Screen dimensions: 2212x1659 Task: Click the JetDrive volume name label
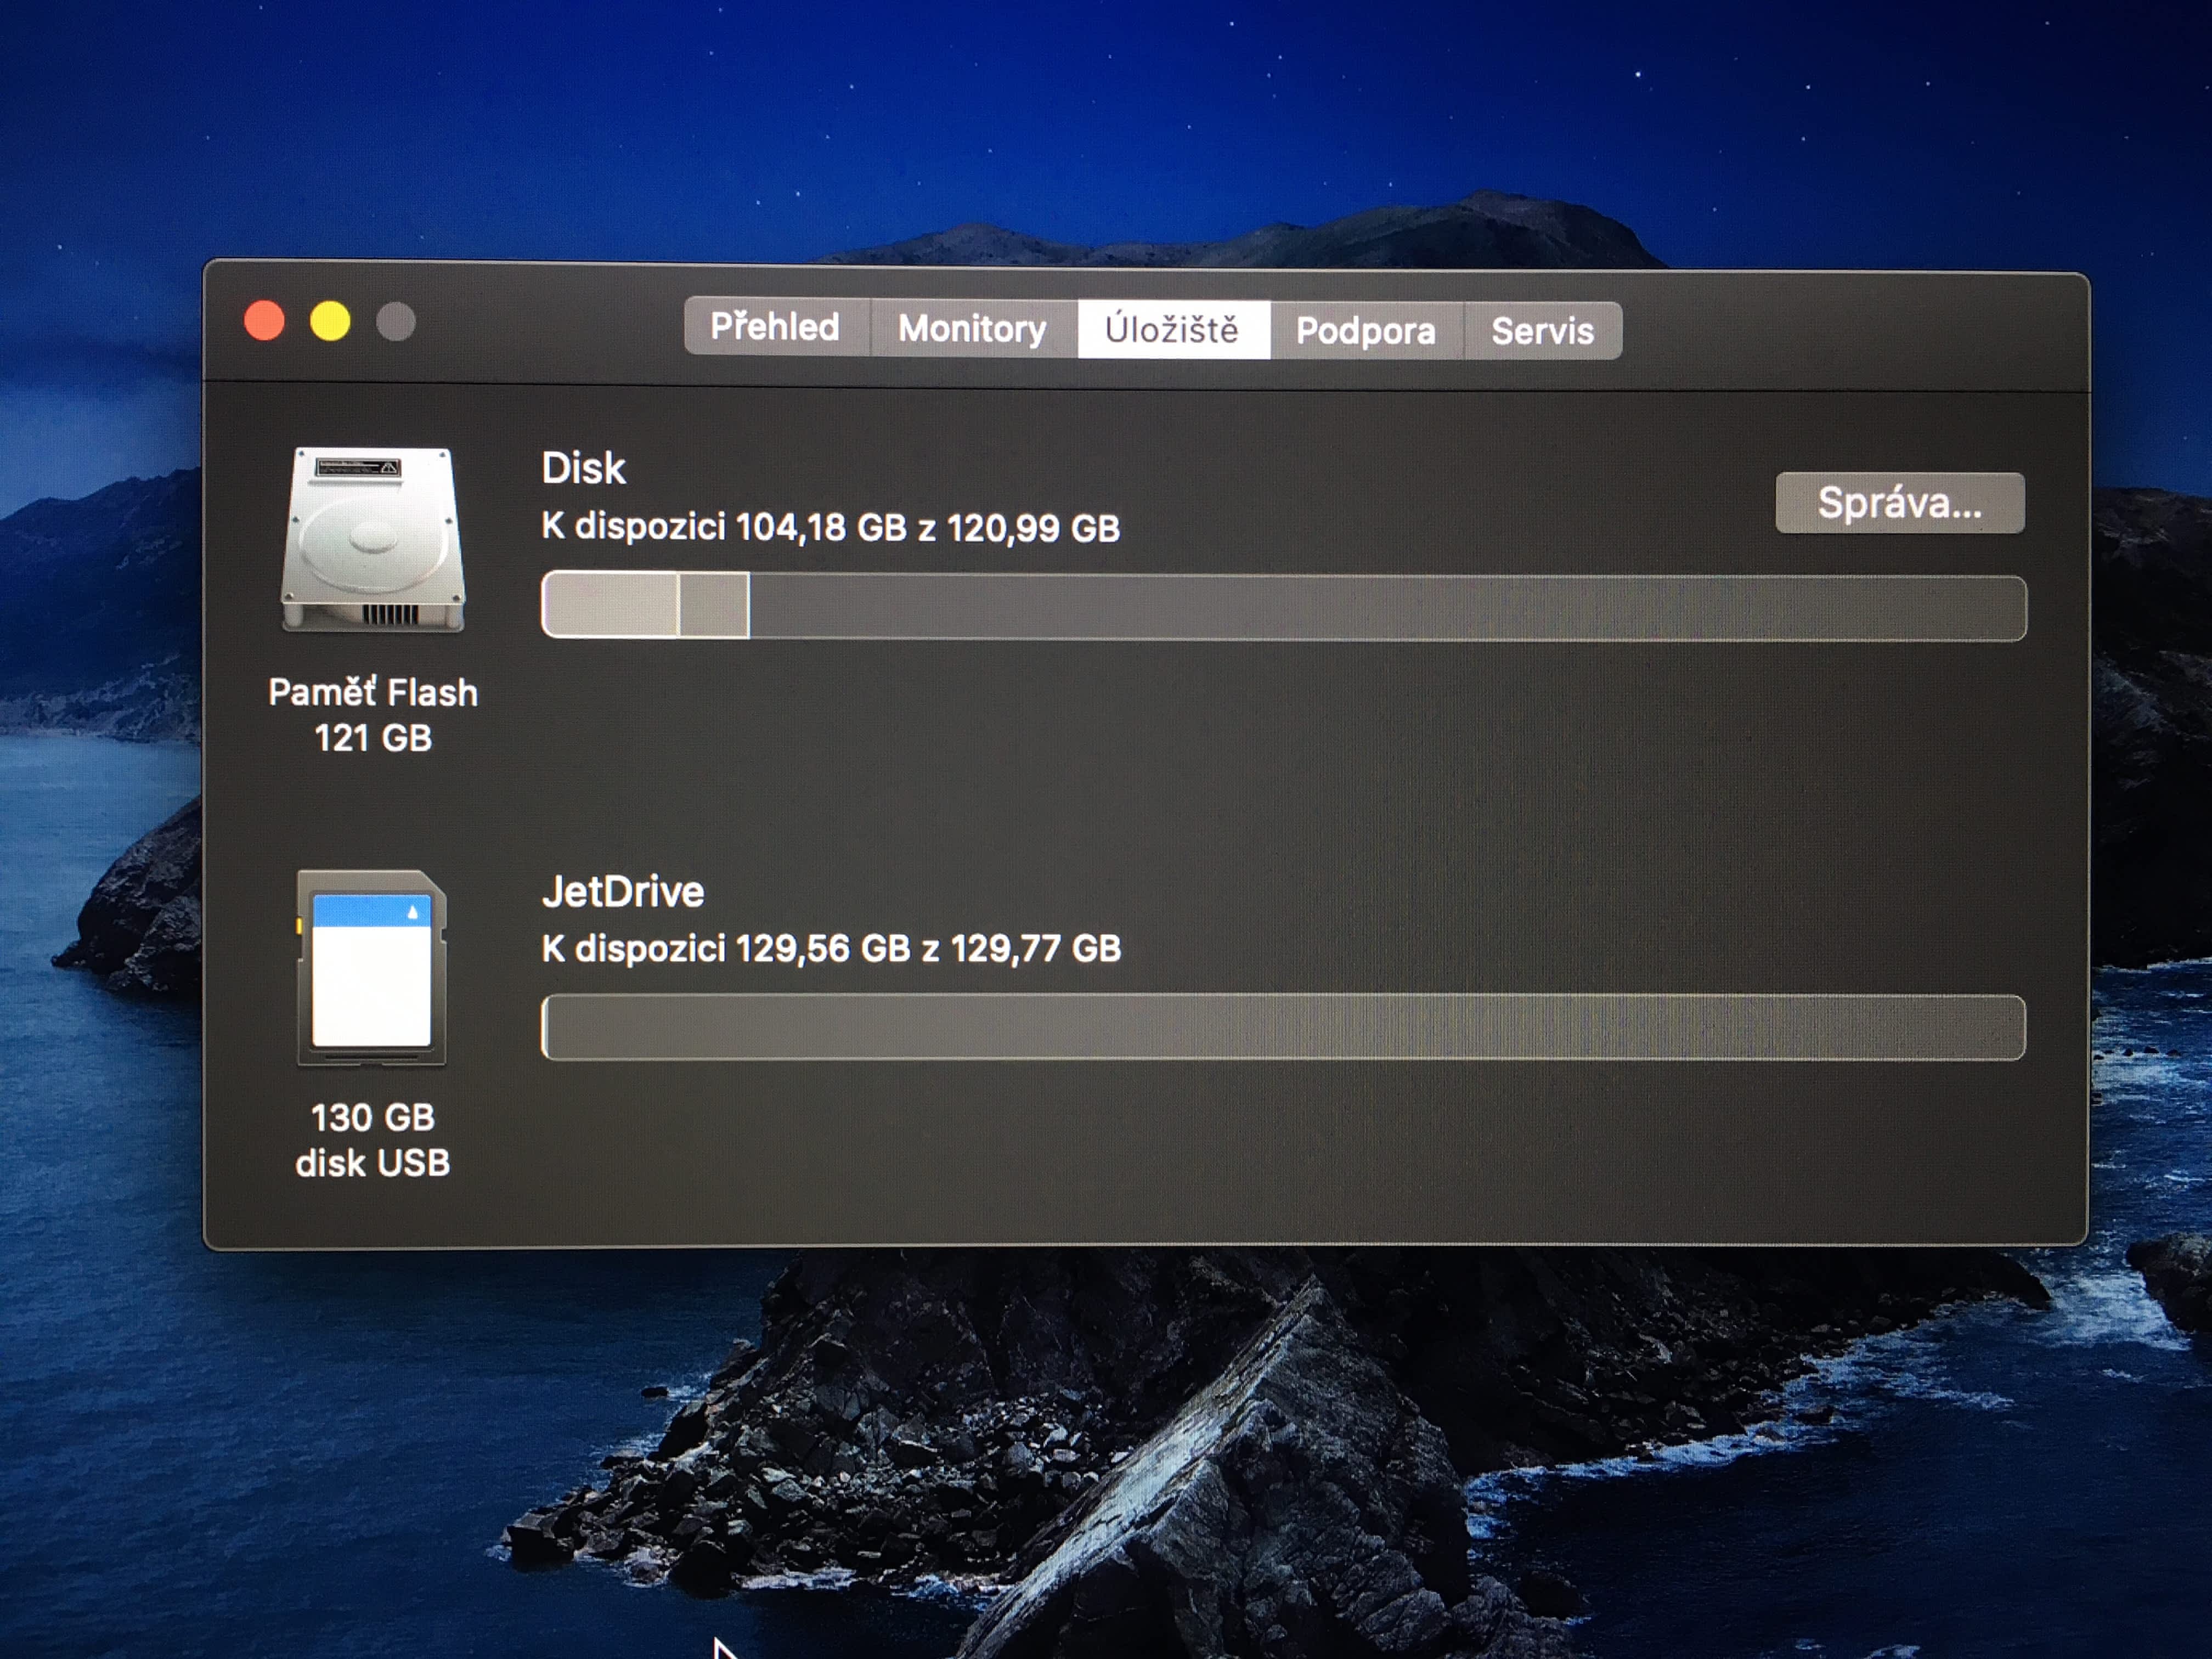click(x=623, y=891)
